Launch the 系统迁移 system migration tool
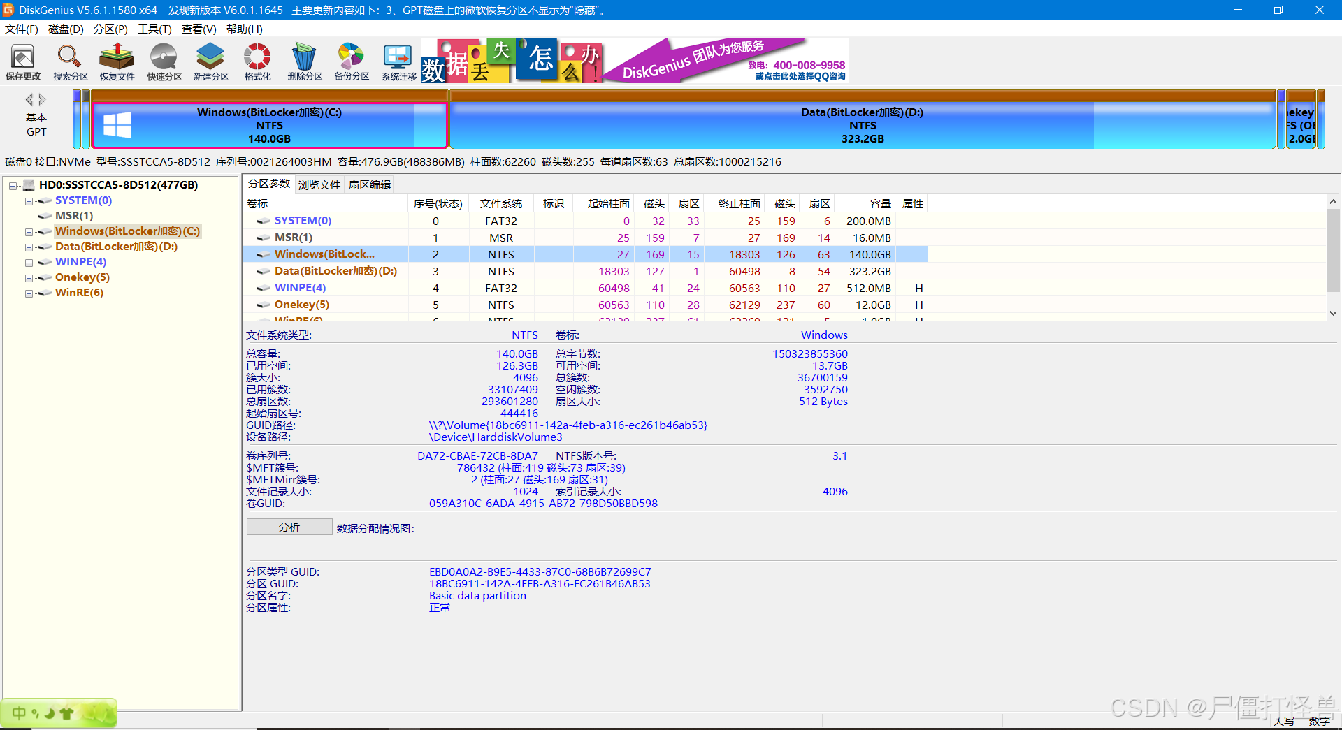 398,62
